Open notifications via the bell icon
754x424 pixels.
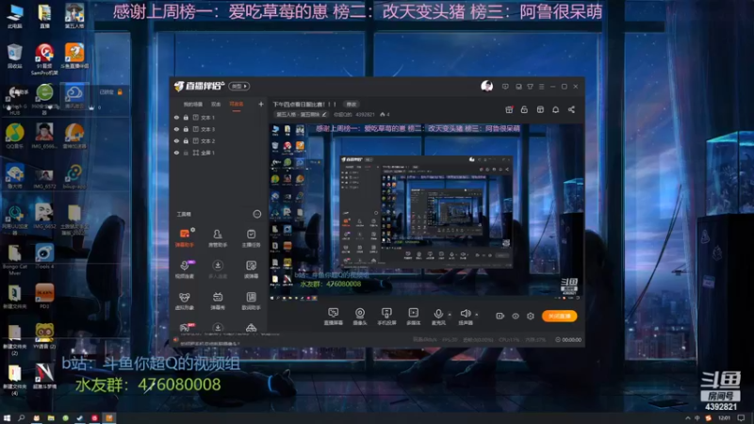click(x=555, y=109)
